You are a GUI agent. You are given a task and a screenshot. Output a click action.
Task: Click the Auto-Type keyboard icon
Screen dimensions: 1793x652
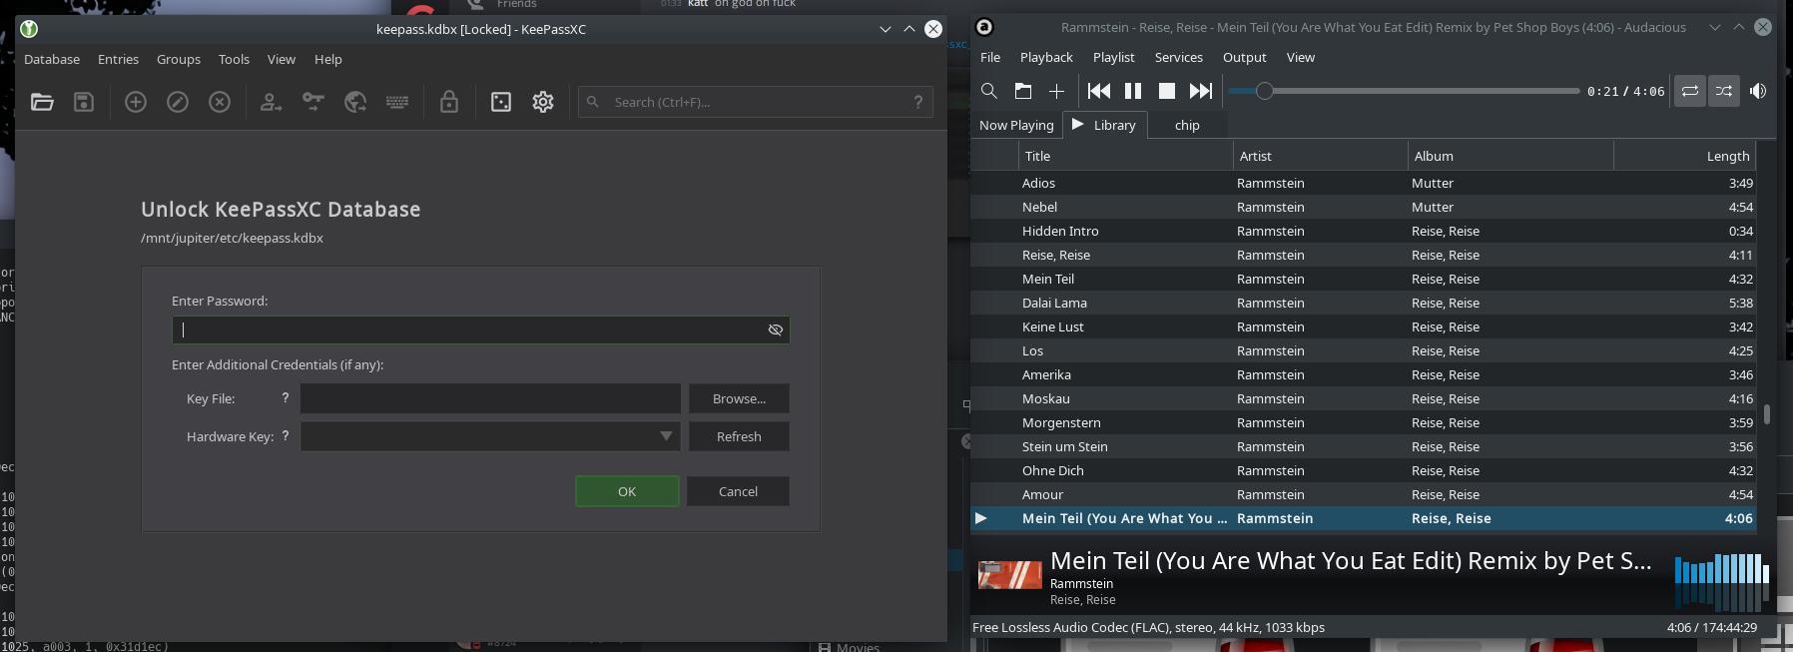tap(397, 102)
